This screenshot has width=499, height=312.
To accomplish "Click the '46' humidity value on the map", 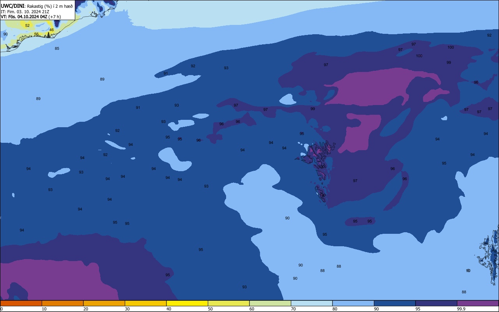I will coord(51,30).
